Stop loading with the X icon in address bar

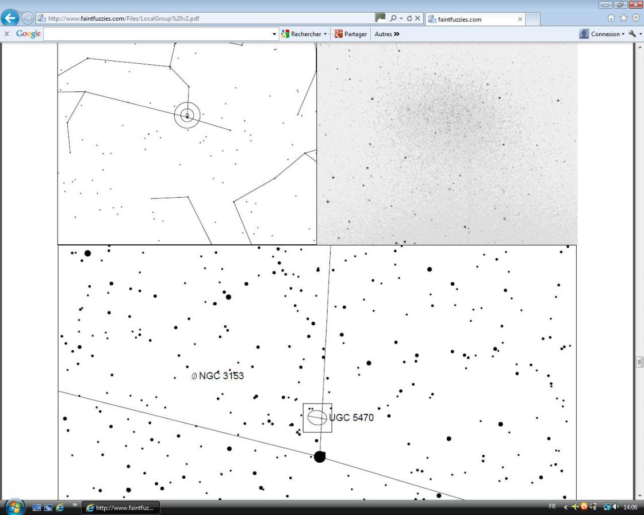pyautogui.click(x=417, y=18)
